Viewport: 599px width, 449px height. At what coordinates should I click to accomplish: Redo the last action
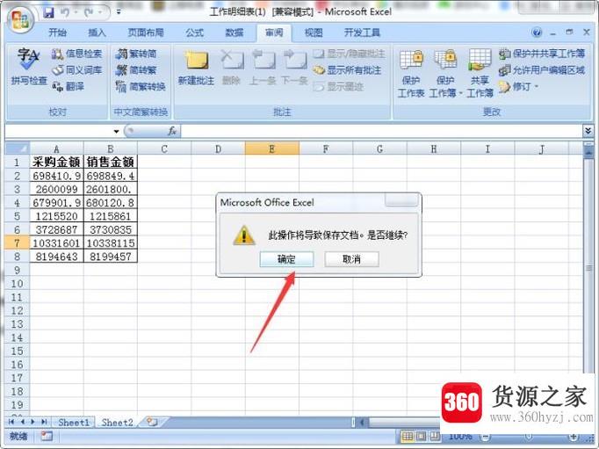90,13
